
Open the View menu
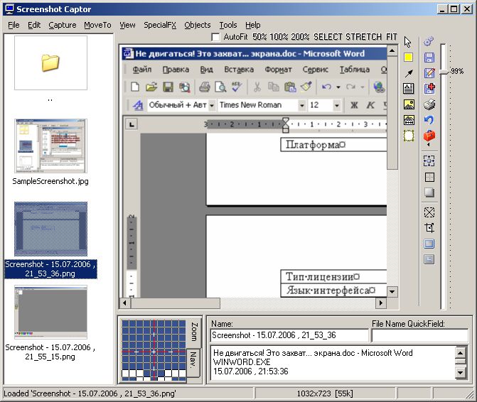[x=127, y=25]
